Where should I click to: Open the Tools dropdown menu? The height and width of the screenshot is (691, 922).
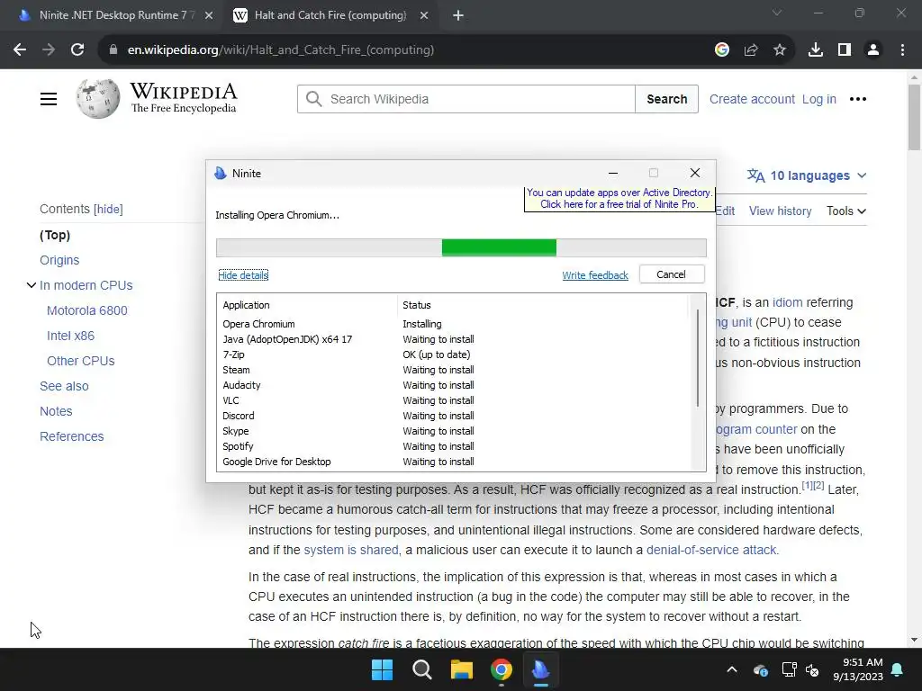[x=846, y=211]
